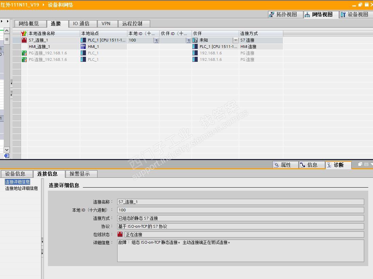Select 连接地址详细信息 in the navigation tree

pos(21,188)
